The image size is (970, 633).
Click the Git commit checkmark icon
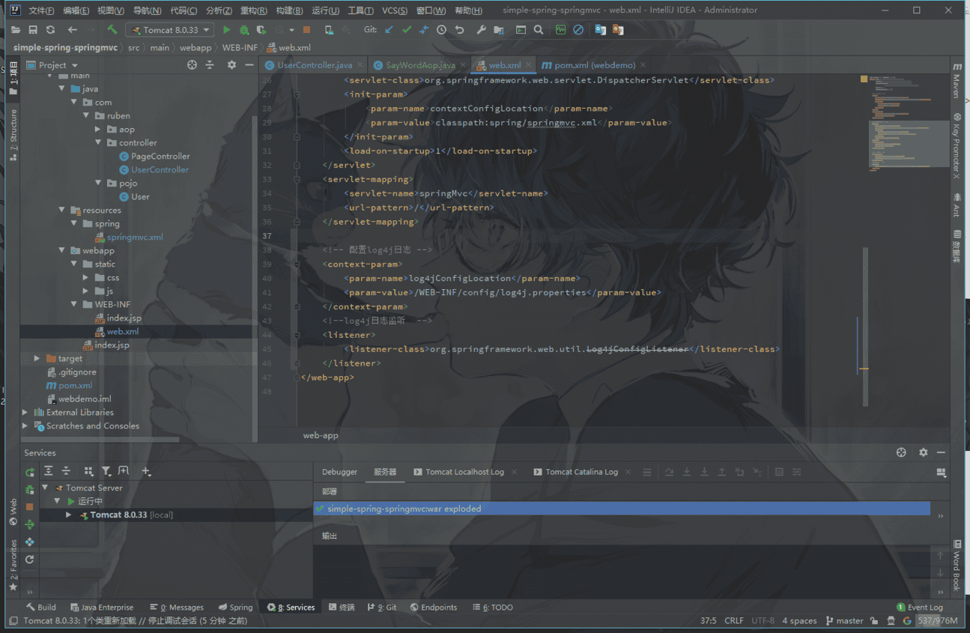click(406, 30)
